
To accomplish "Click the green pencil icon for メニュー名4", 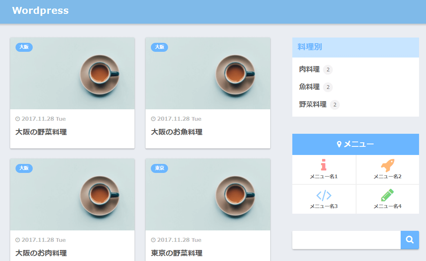I will (x=387, y=195).
